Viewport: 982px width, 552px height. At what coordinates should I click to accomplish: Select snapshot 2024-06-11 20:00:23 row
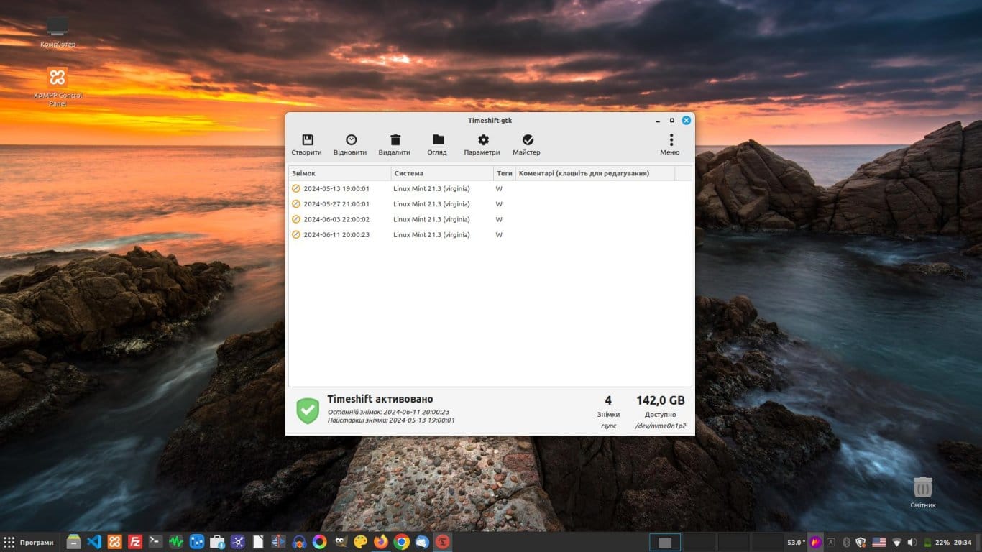336,235
